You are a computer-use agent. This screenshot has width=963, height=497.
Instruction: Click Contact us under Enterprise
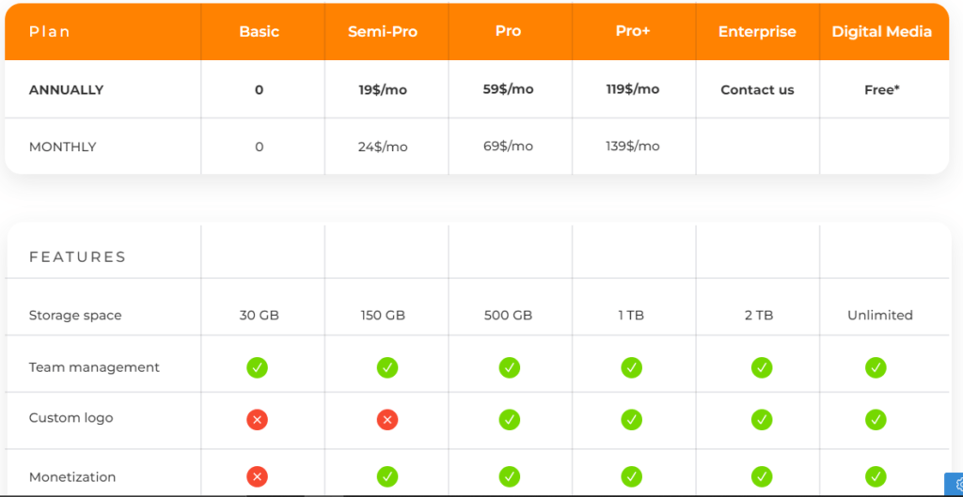click(757, 90)
